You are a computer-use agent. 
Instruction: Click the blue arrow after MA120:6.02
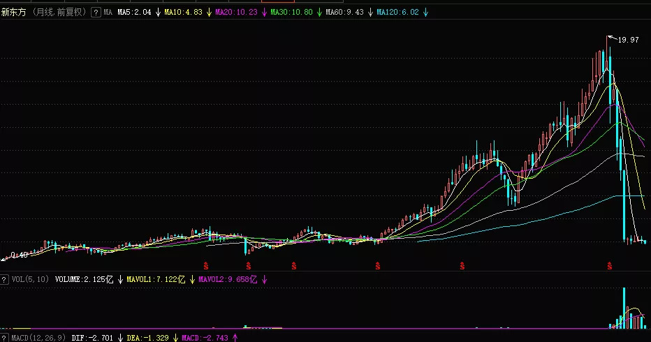pos(426,13)
